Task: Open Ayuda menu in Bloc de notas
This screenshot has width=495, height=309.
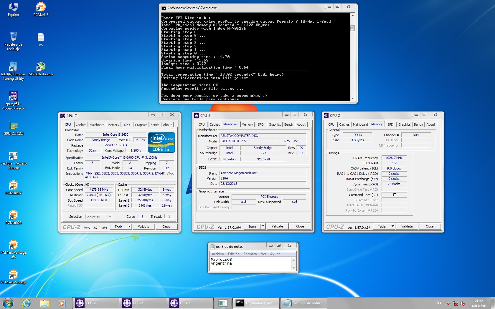Action: pyautogui.click(x=275, y=254)
